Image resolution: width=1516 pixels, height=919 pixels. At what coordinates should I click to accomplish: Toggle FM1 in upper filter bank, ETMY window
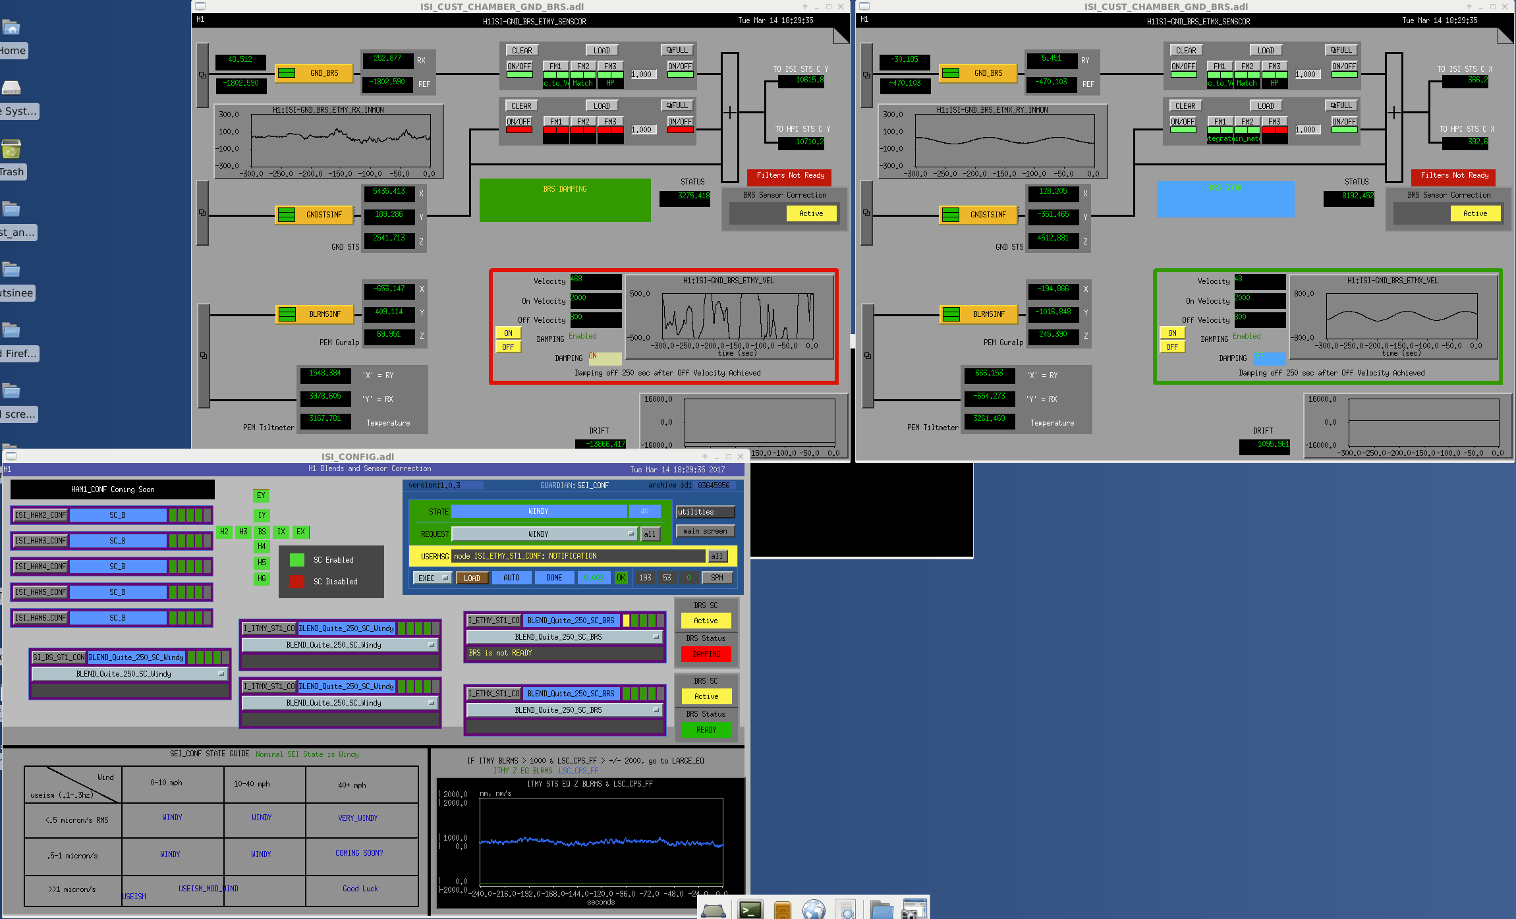coord(556,67)
